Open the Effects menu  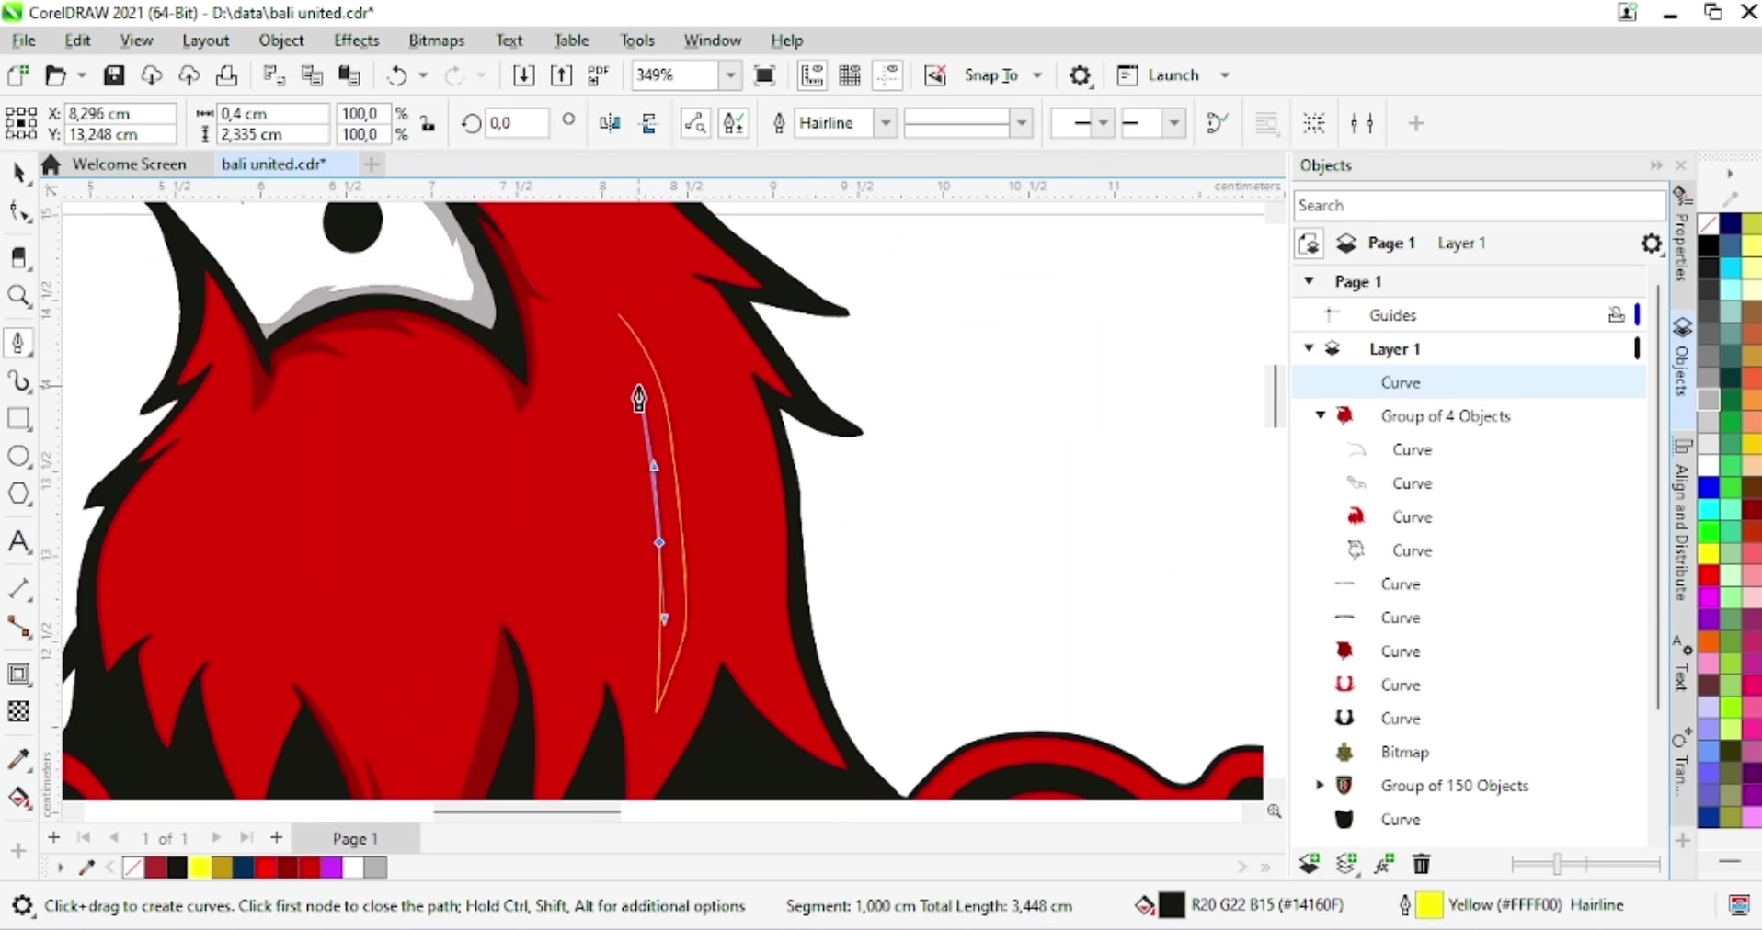tap(356, 40)
